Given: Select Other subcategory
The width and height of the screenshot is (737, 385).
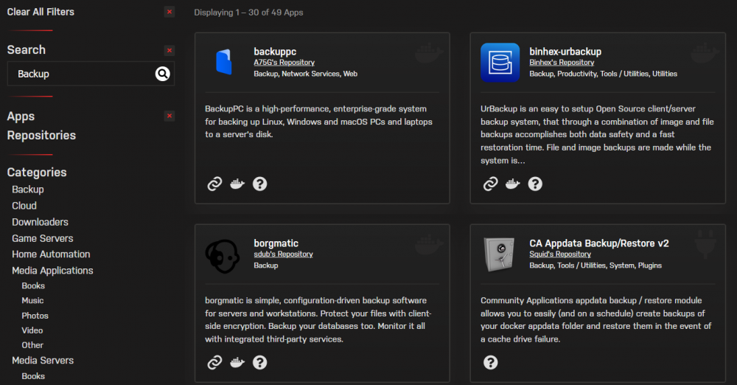Looking at the screenshot, I should (32, 345).
